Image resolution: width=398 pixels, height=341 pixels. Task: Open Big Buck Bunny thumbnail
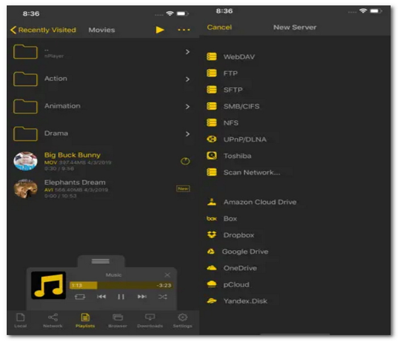26,161
